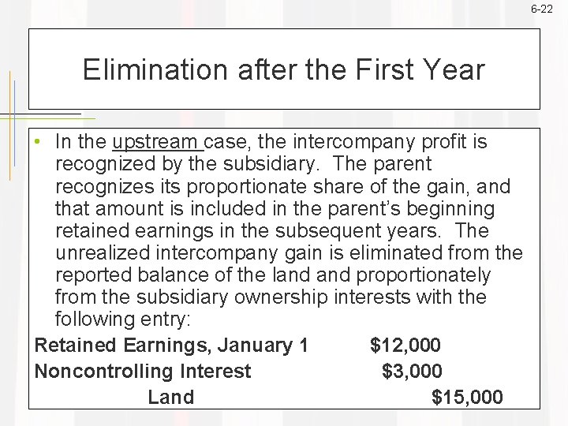Click the words 'intercompany profit is'
This screenshot has width=568, height=426.
390,141
